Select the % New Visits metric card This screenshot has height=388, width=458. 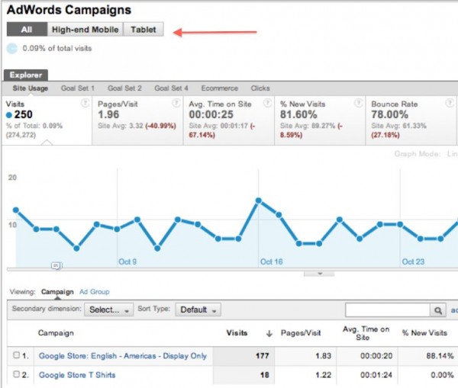coord(320,120)
